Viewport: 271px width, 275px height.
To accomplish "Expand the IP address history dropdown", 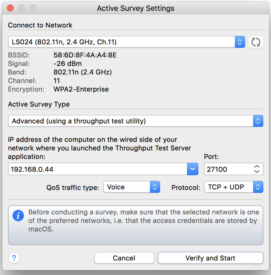I will pos(193,169).
